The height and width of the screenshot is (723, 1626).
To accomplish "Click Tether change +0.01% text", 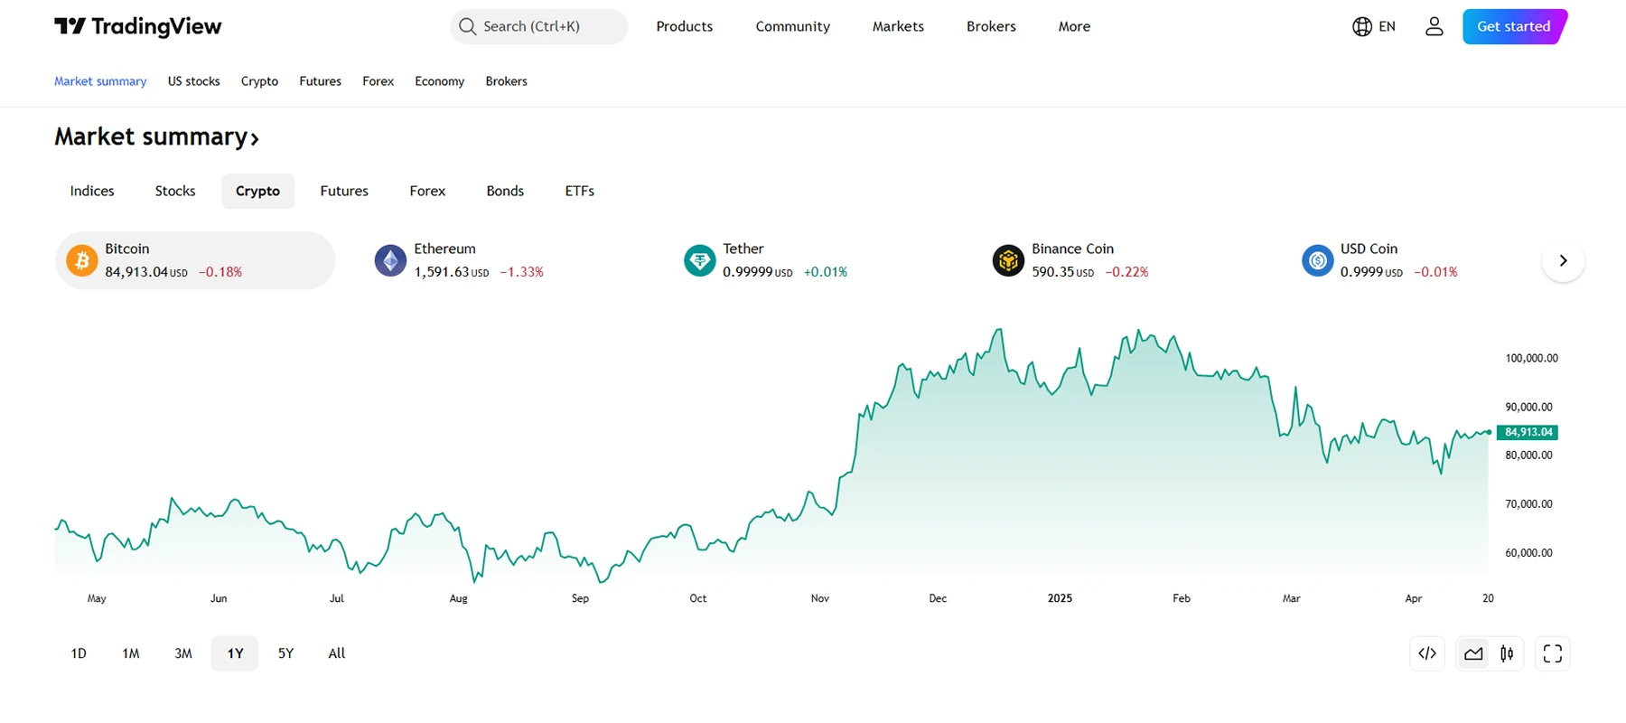I will tap(826, 272).
